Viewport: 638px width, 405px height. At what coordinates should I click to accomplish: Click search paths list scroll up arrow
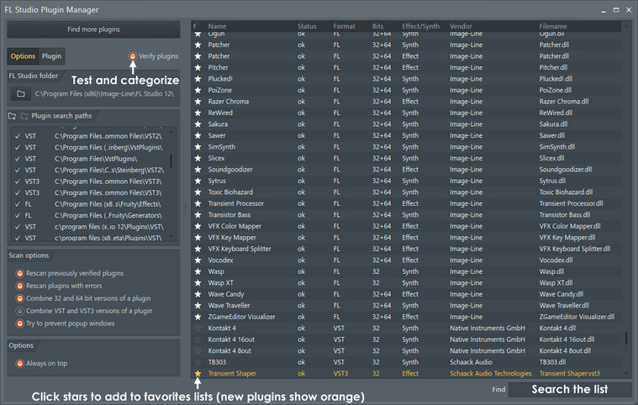(171, 132)
